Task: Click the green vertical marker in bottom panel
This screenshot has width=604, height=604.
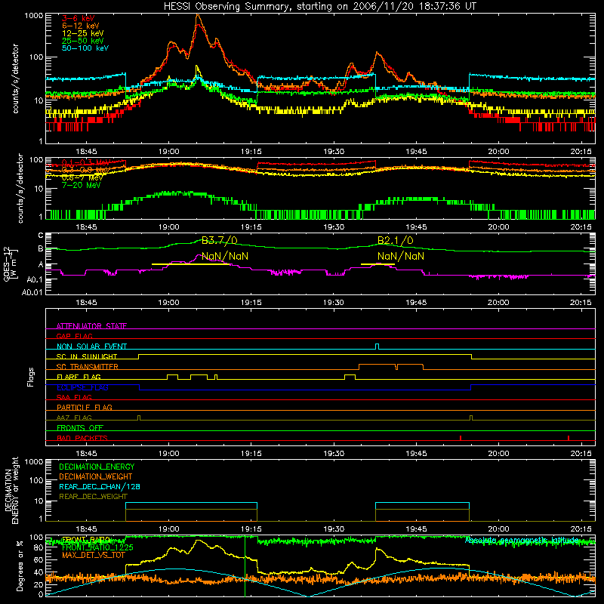Action: coord(245,566)
